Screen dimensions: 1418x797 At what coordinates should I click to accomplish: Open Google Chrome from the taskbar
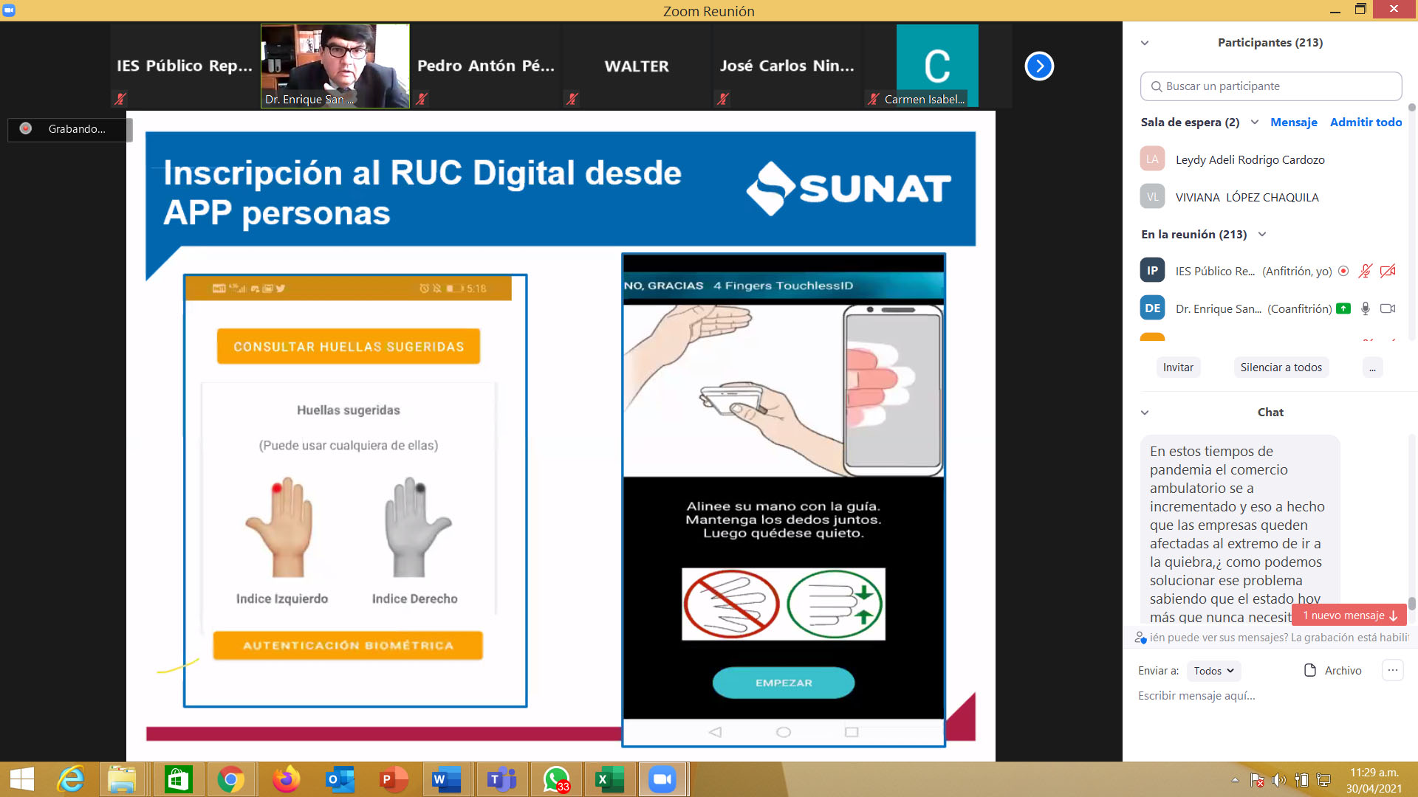pos(230,779)
